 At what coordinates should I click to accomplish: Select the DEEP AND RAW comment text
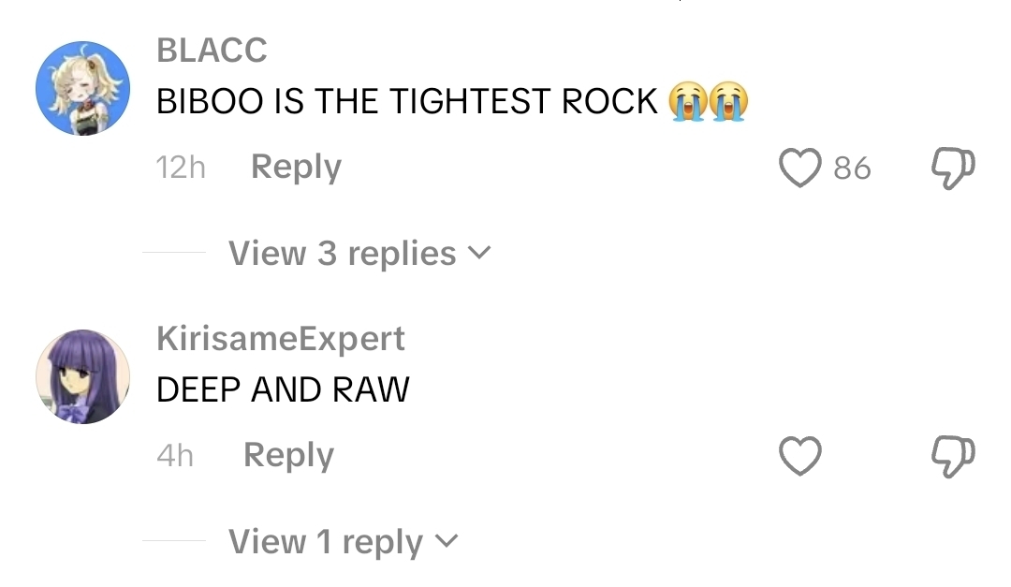(283, 389)
